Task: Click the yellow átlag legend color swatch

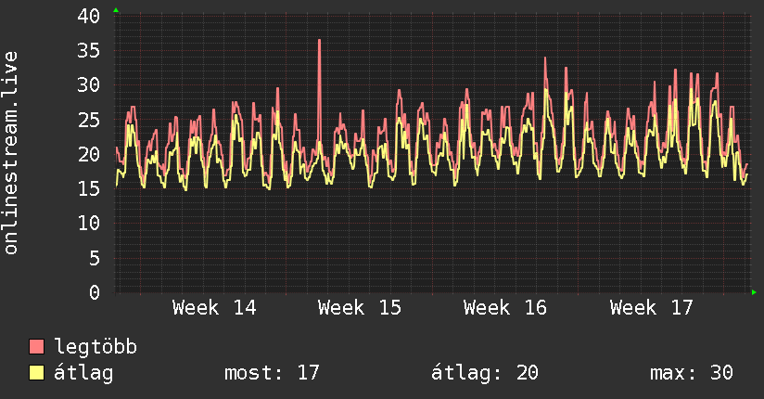Action: tap(36, 373)
